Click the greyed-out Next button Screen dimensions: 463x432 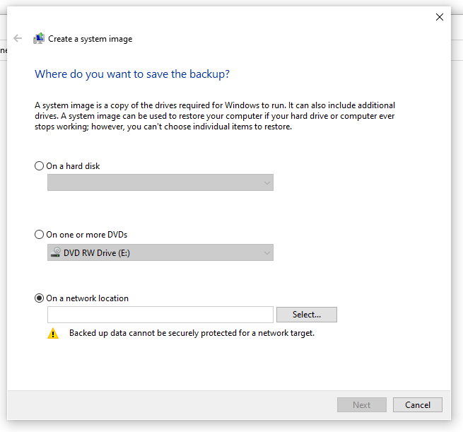361,405
